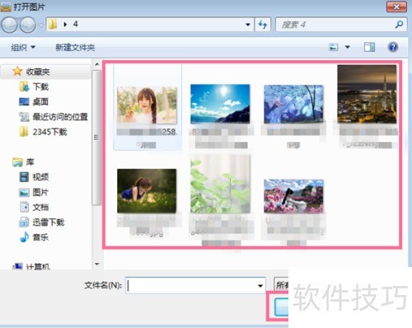Screen dimensions: 412x328
Task: Open help with the question mark icon
Action: [393, 47]
